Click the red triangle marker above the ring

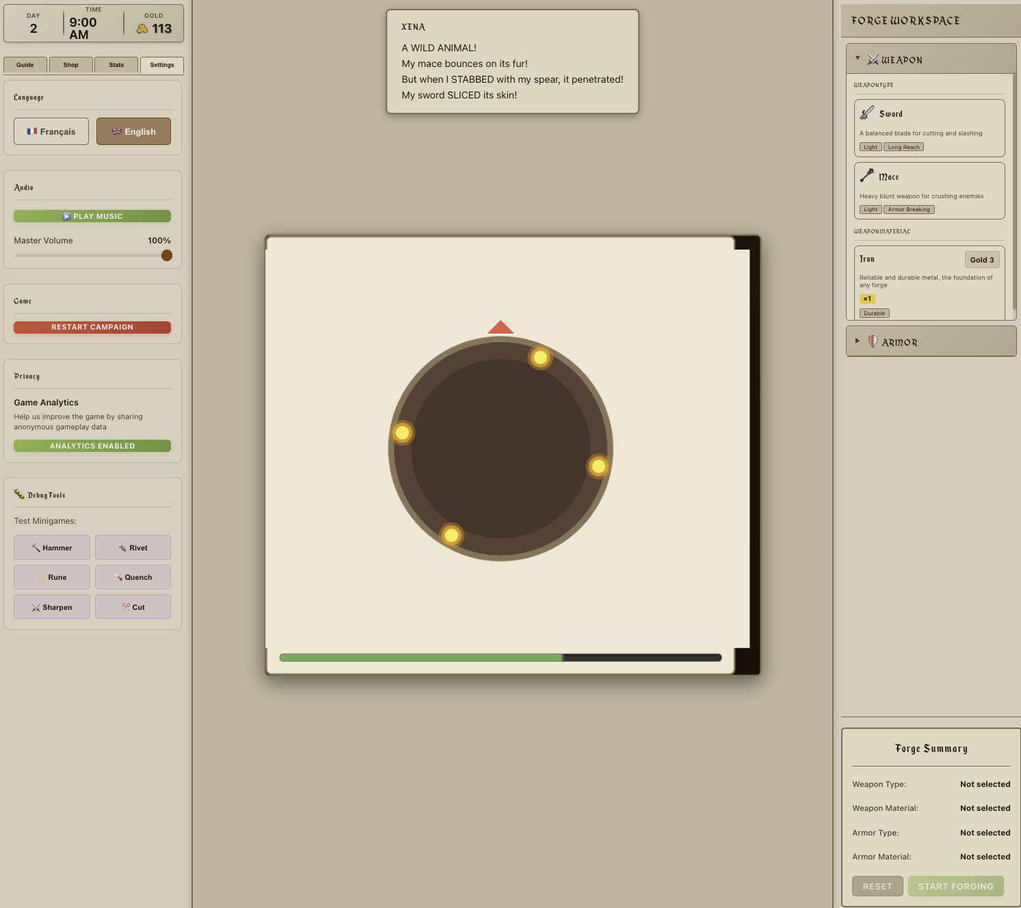(501, 327)
